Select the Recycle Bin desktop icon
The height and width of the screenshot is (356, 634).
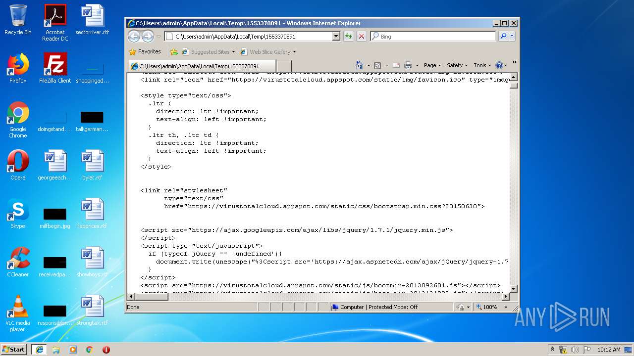[18, 20]
